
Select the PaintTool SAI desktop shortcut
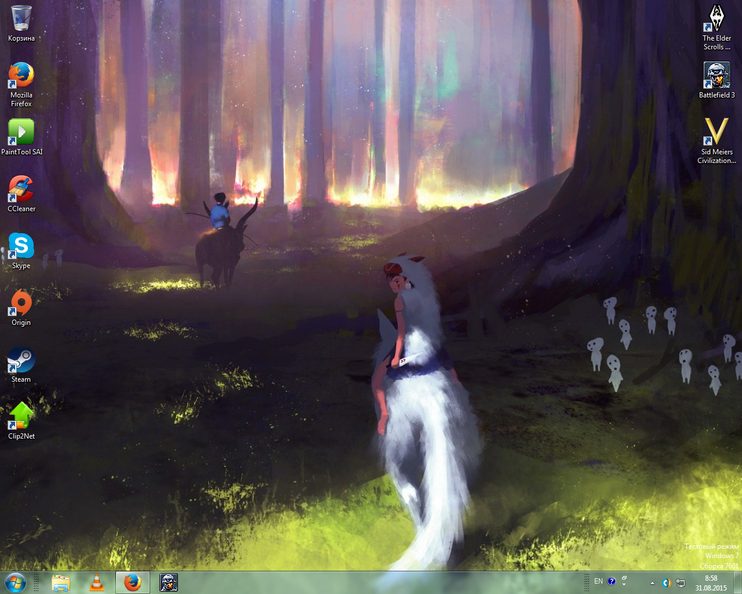pyautogui.click(x=21, y=137)
